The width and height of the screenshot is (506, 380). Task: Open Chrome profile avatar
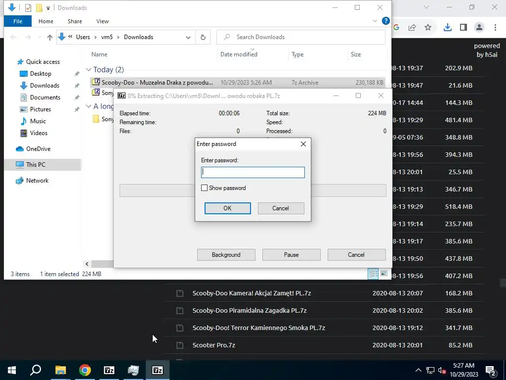(479, 28)
